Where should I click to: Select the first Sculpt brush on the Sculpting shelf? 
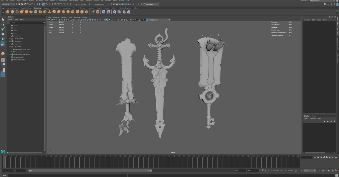coord(7,12)
